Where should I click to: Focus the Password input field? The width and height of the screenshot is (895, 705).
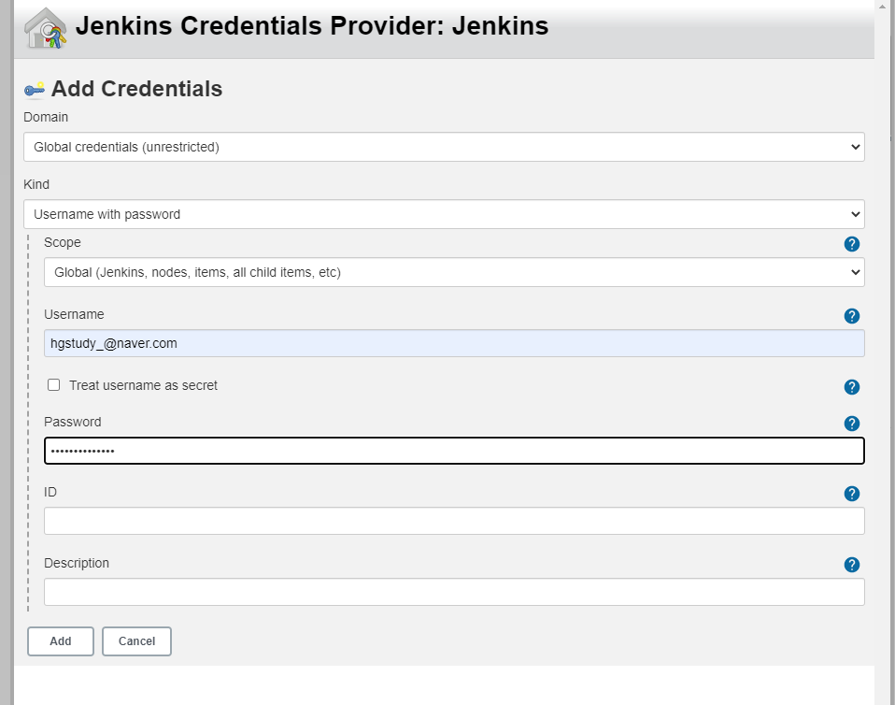coord(454,451)
